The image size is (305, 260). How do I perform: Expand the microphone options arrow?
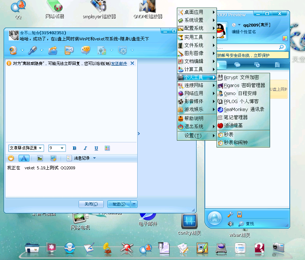[x=41, y=50]
